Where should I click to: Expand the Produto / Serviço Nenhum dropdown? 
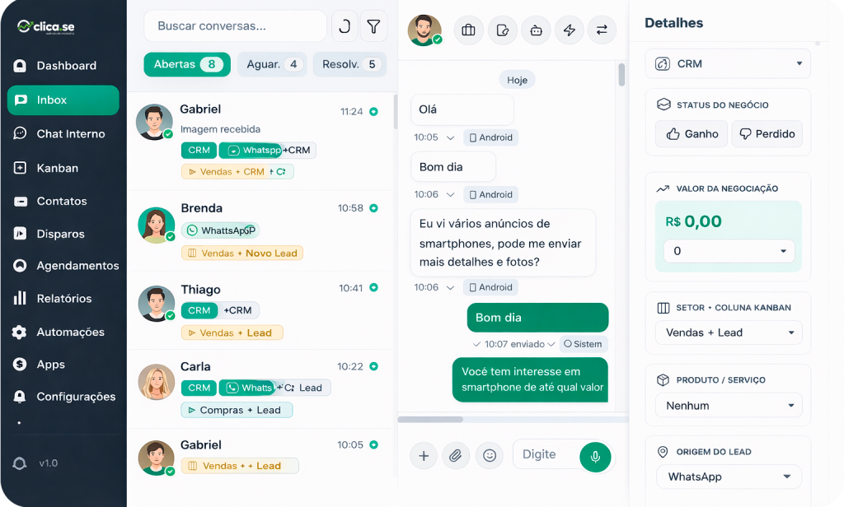coord(729,405)
